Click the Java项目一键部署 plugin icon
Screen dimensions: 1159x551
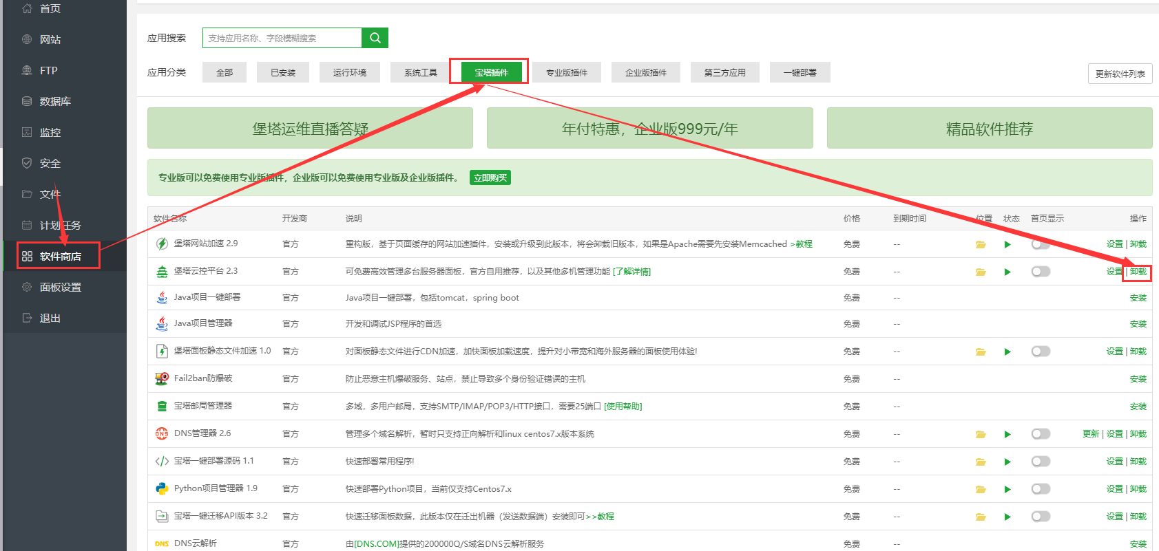(162, 297)
